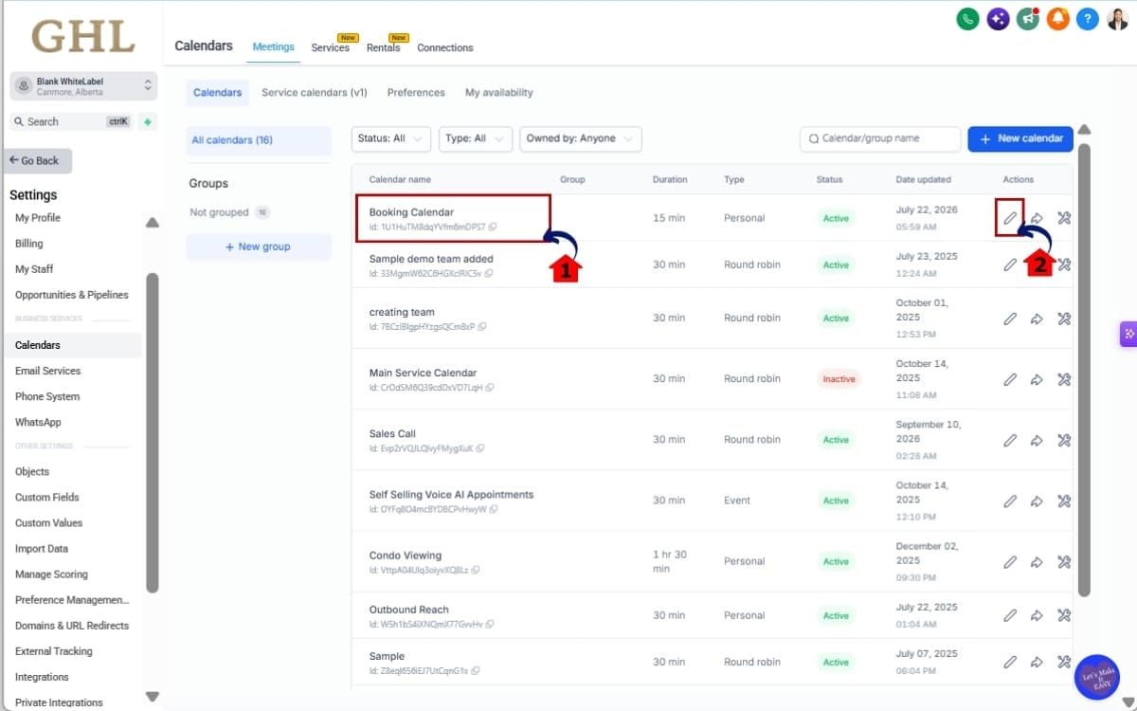Edit the Main Service Calendar
The width and height of the screenshot is (1137, 711).
click(1010, 379)
